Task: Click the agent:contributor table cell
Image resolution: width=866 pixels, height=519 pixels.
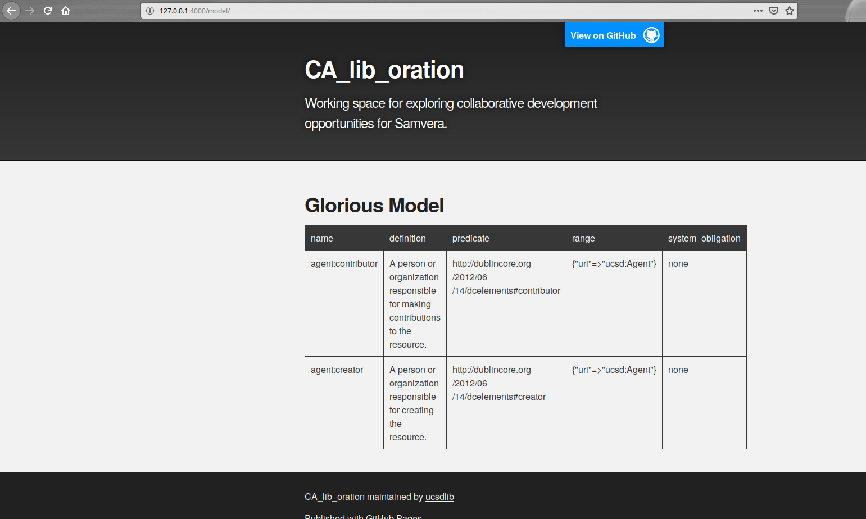Action: 344,263
